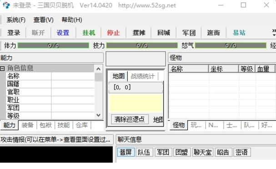
Task: Click the yellow map area
Action: (x=135, y=103)
